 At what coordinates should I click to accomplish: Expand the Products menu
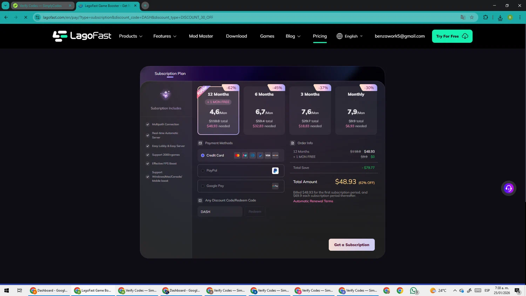[130, 36]
